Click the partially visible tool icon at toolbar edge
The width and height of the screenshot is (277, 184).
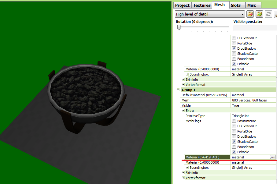coord(275,14)
